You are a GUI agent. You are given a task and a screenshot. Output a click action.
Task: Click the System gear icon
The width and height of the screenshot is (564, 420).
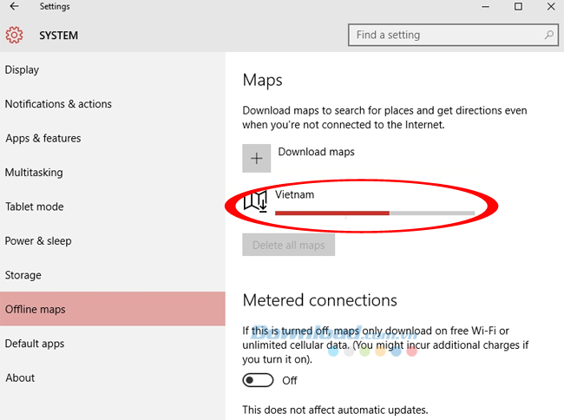(14, 36)
